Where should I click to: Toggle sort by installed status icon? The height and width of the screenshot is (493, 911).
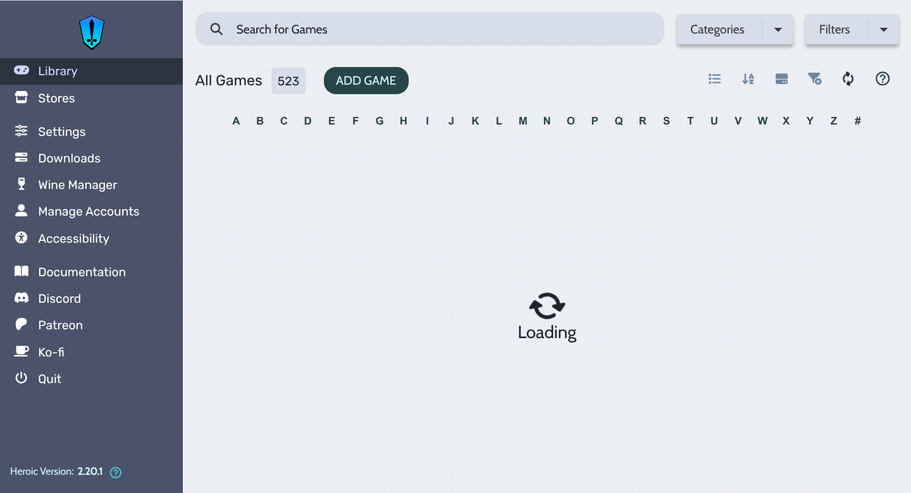(782, 79)
